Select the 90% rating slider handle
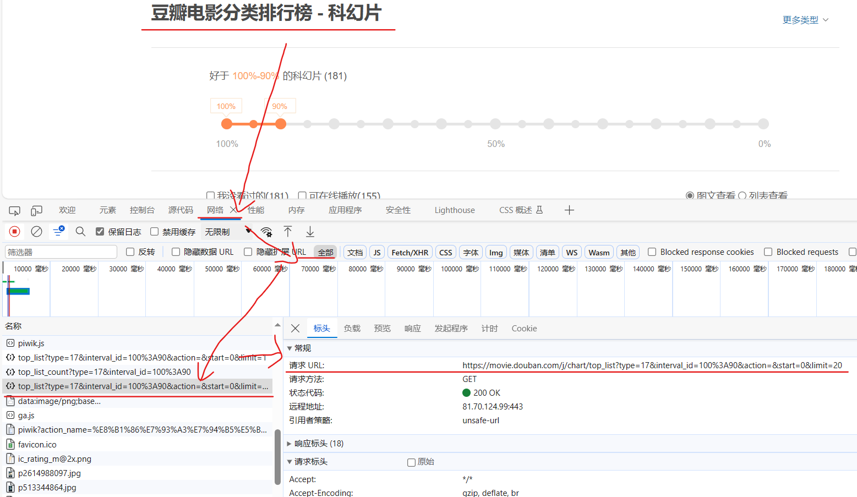The image size is (857, 497). [281, 124]
